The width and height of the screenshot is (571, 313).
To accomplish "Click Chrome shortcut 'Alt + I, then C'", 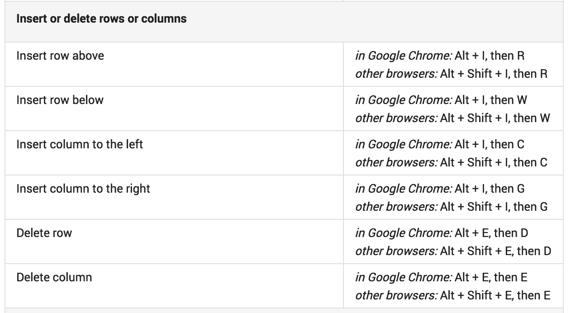I will pyautogui.click(x=490, y=144).
